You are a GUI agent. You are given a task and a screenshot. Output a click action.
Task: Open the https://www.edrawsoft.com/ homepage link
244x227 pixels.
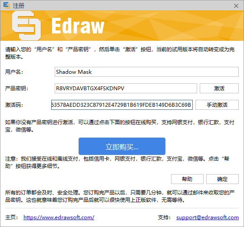(x=59, y=217)
